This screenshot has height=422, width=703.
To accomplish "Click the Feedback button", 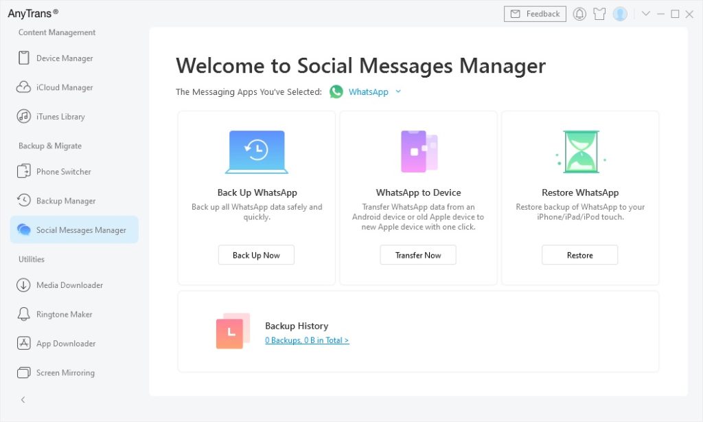I will pos(535,14).
